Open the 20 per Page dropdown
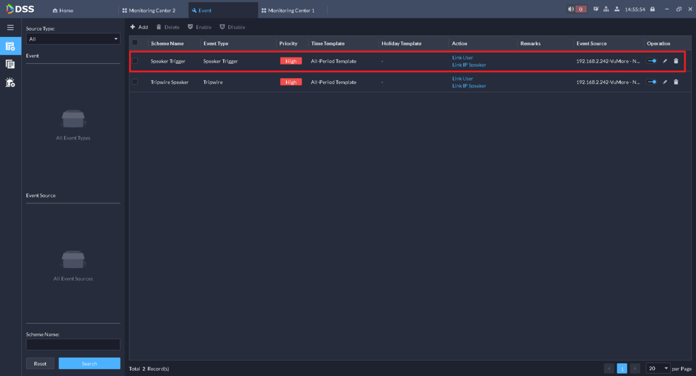The height and width of the screenshot is (376, 696). coord(658,368)
